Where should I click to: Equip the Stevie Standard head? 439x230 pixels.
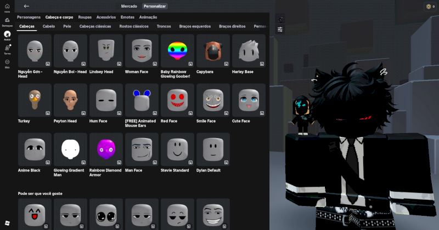177,150
